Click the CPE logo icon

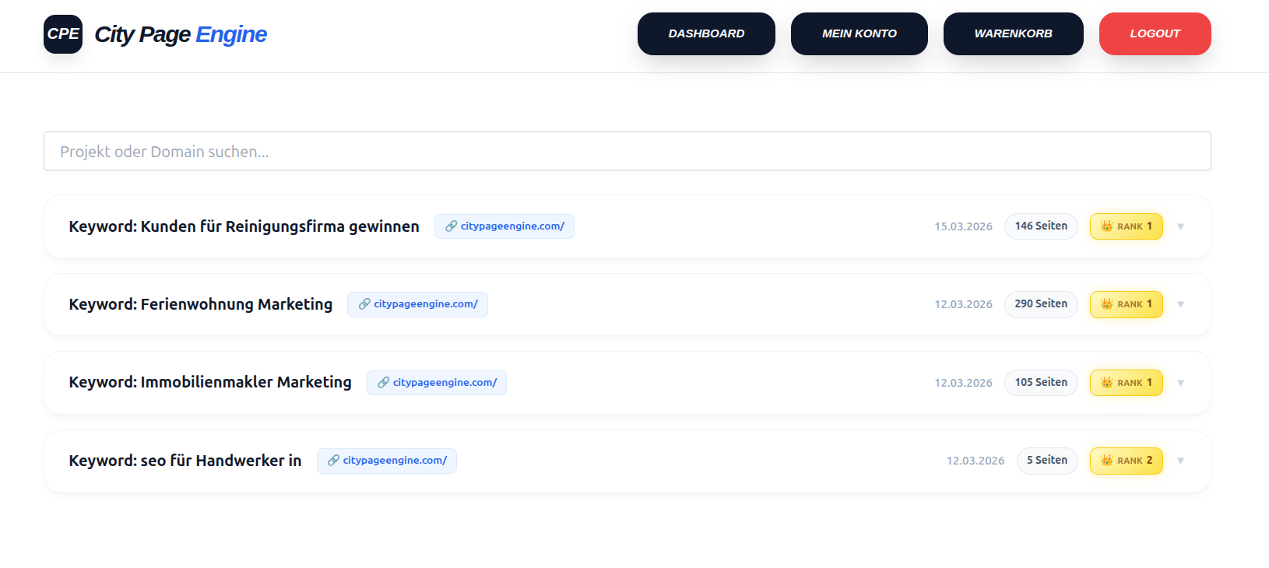[x=63, y=34]
